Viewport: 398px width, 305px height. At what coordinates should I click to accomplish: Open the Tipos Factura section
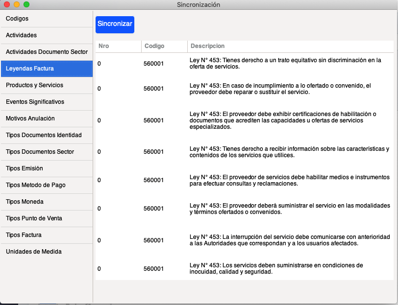(x=47, y=235)
